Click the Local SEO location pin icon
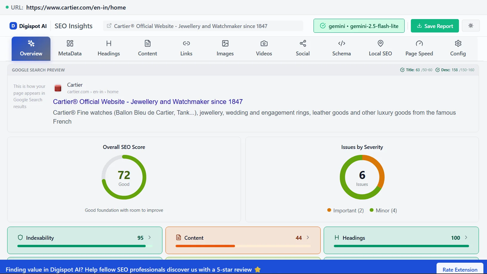 [380, 43]
